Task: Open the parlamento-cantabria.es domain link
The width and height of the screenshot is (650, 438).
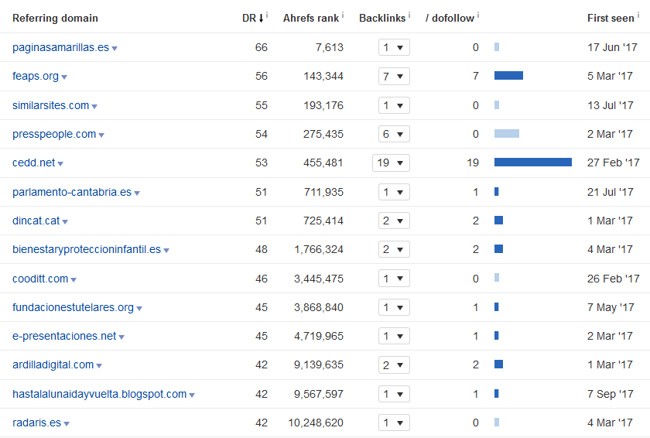Action: tap(72, 192)
